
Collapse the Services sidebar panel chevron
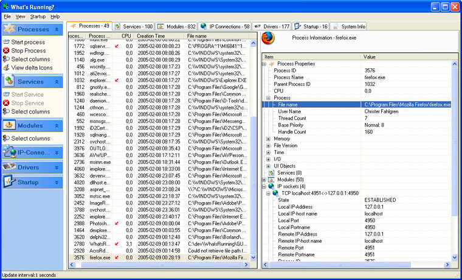tap(57, 82)
